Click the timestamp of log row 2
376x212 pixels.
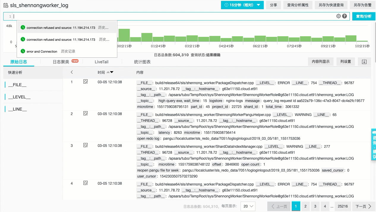click(x=110, y=114)
